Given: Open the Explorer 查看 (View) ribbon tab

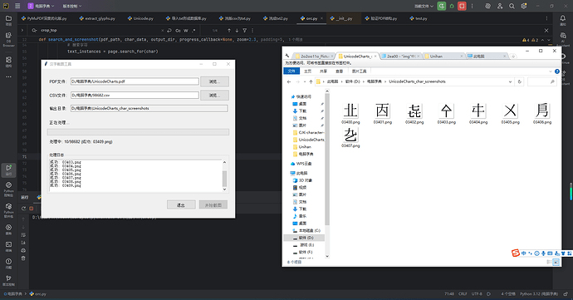Looking at the screenshot, I should (339, 71).
